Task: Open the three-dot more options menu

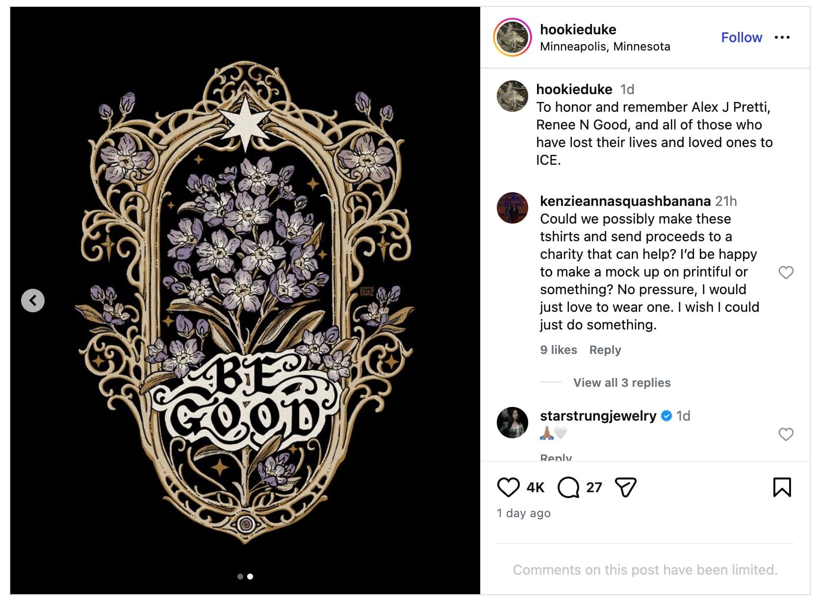Action: pyautogui.click(x=782, y=37)
